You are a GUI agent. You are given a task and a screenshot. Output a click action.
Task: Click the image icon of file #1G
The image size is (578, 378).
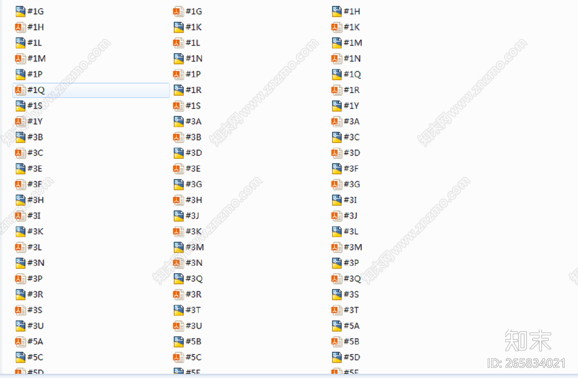pos(20,11)
